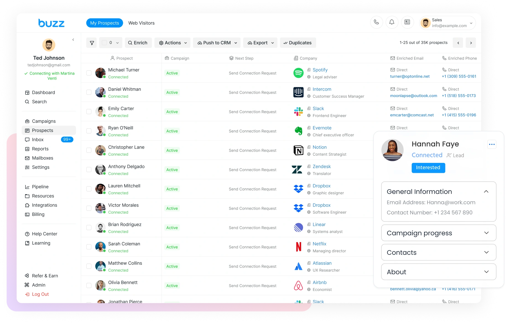Open Inbox in the sidebar
This screenshot has height=323, width=506.
coord(38,140)
